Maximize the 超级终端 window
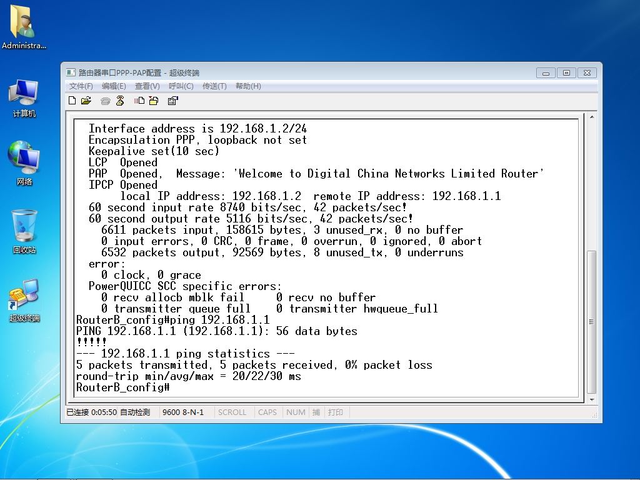 pyautogui.click(x=566, y=73)
